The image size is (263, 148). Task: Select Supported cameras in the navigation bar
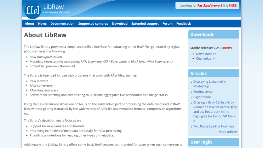coord(93,24)
